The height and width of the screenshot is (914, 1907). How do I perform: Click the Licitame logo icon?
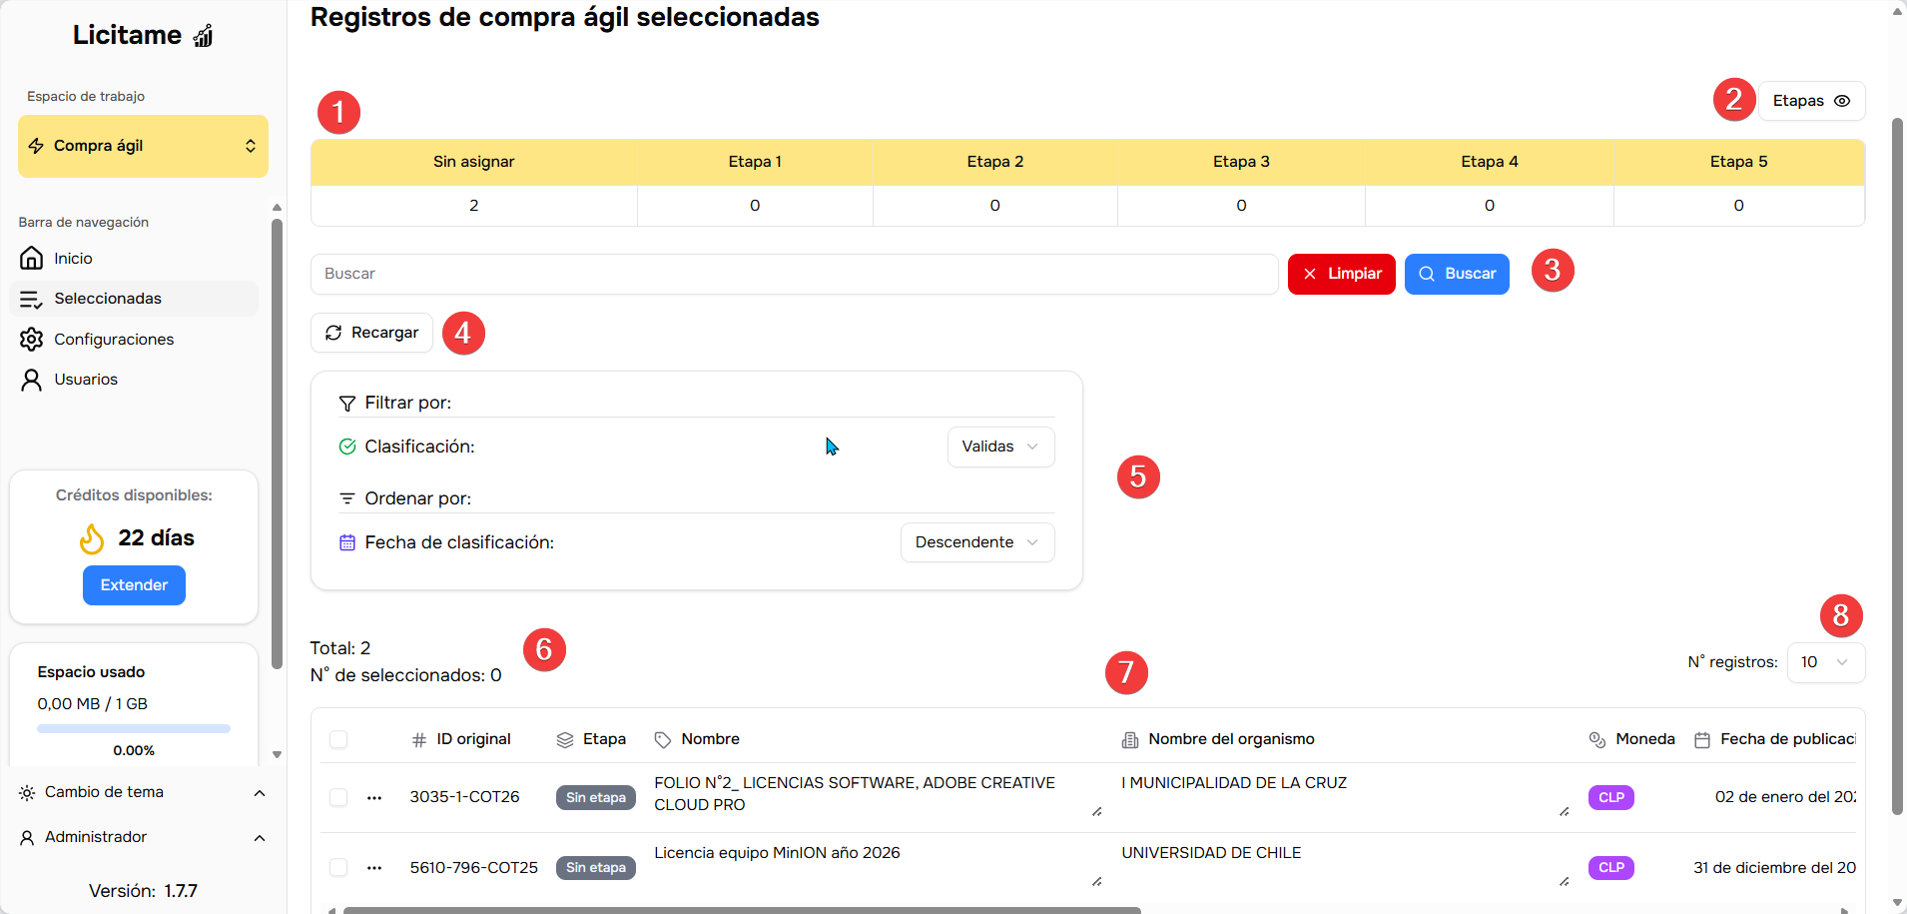tap(204, 37)
